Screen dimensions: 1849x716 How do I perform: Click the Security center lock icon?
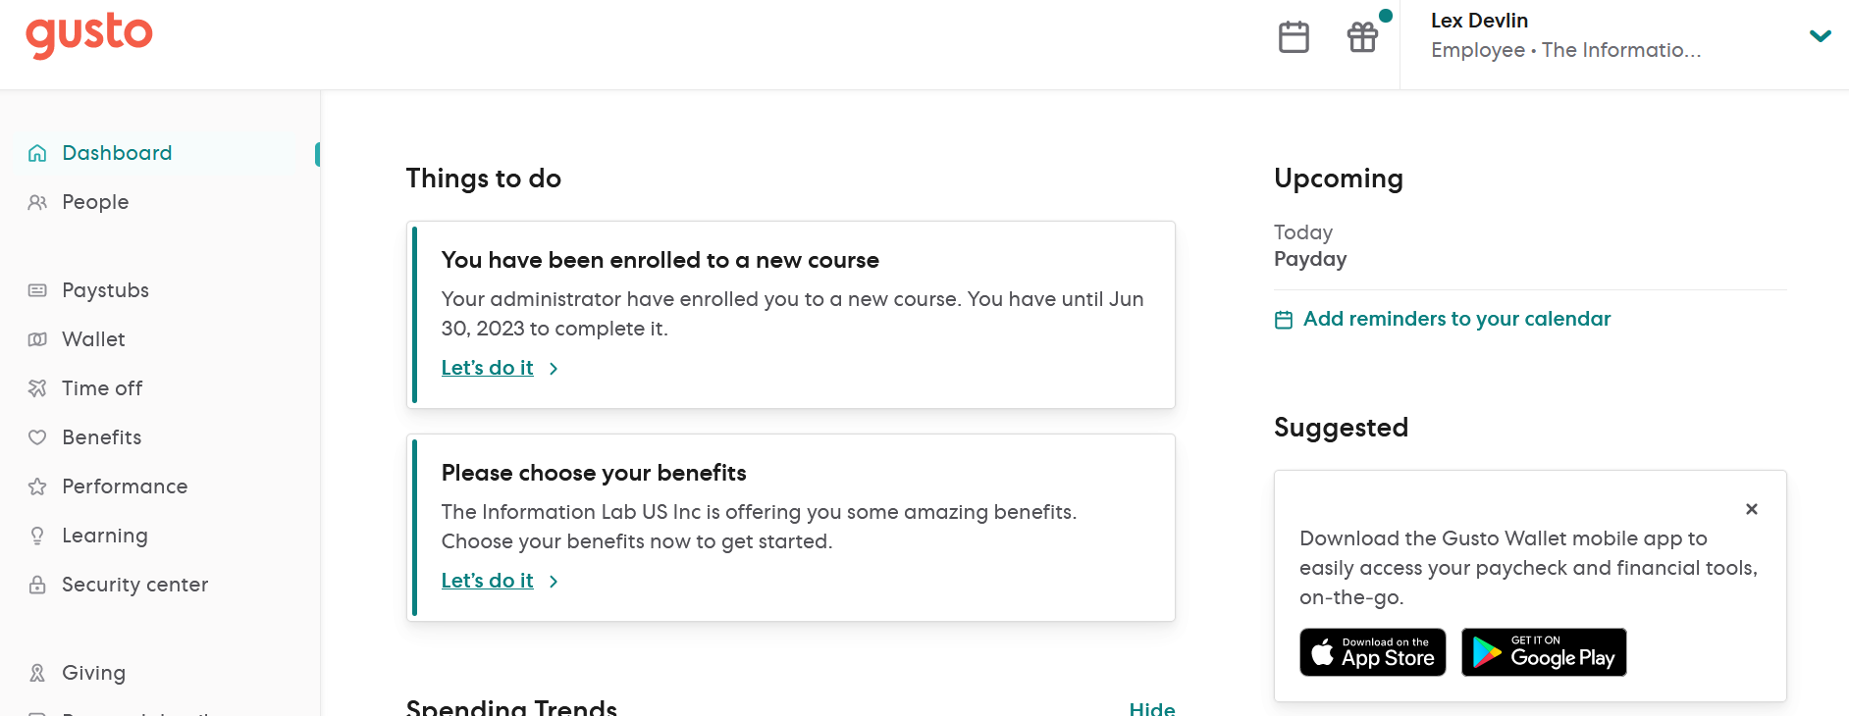[x=37, y=585]
